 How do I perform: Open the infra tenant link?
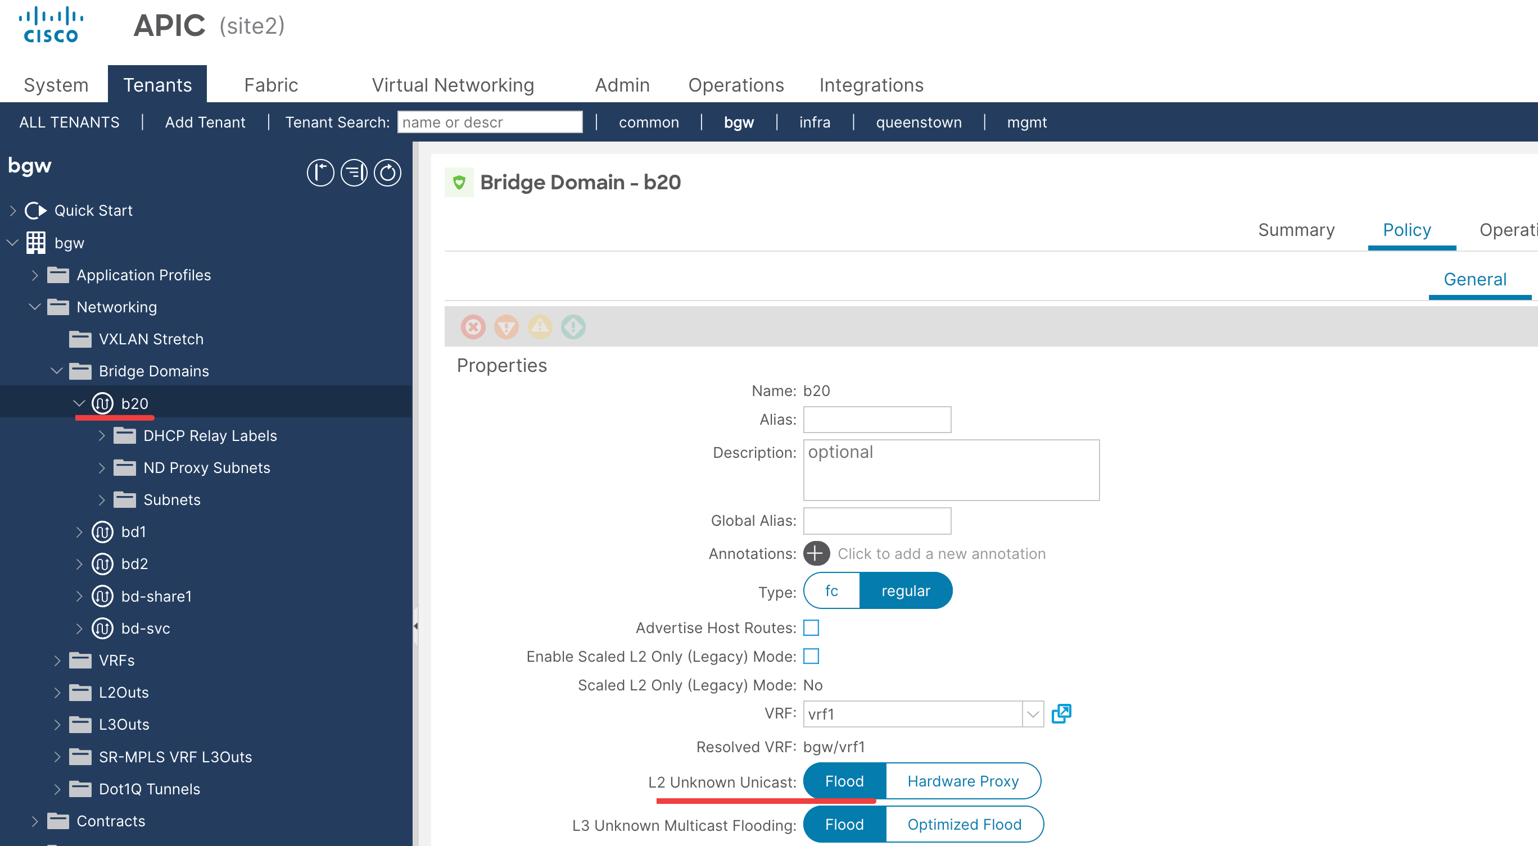point(815,122)
